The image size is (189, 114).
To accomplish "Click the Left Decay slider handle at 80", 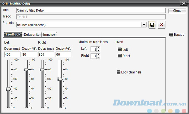I will [x=26, y=70].
